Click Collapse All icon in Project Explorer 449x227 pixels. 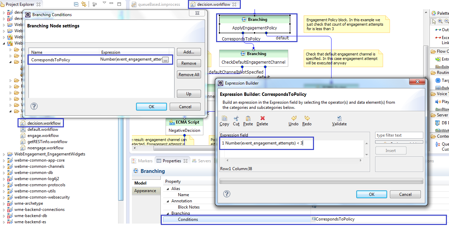pyautogui.click(x=76, y=4)
